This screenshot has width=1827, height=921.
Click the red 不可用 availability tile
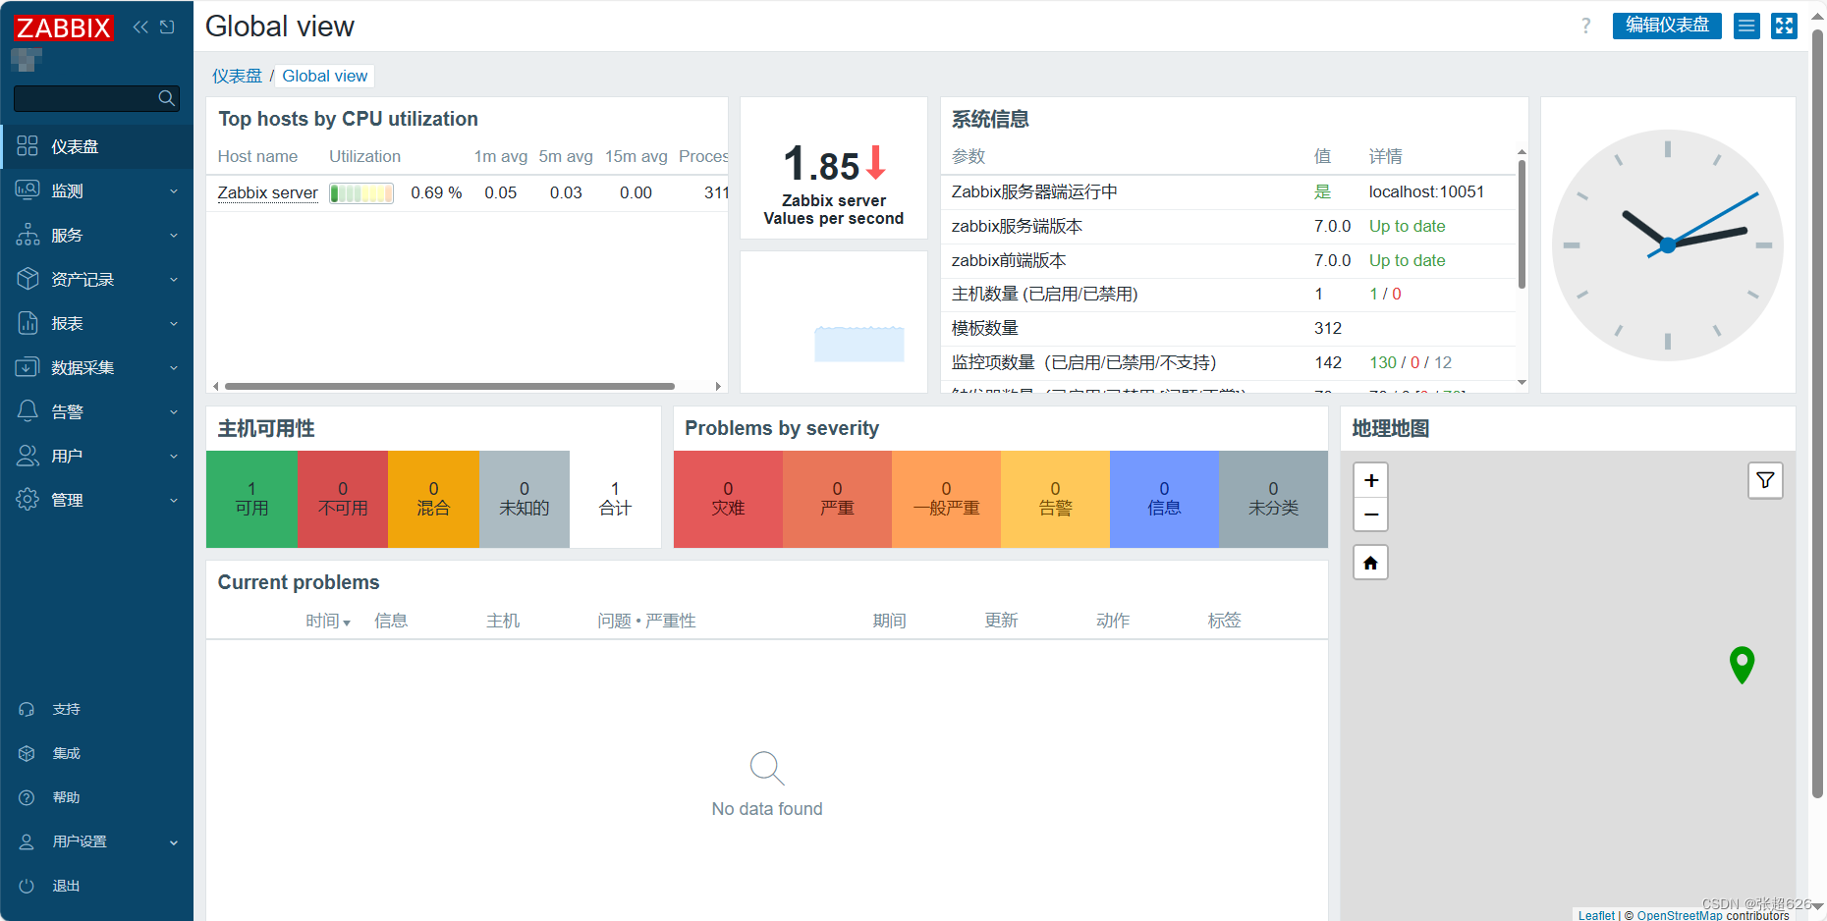(343, 499)
